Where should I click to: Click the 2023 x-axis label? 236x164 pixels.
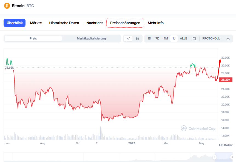(x=132, y=143)
